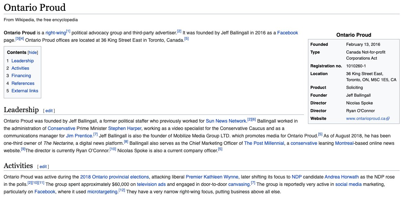Open the canvasing link
402x198 pixels.
239,184
